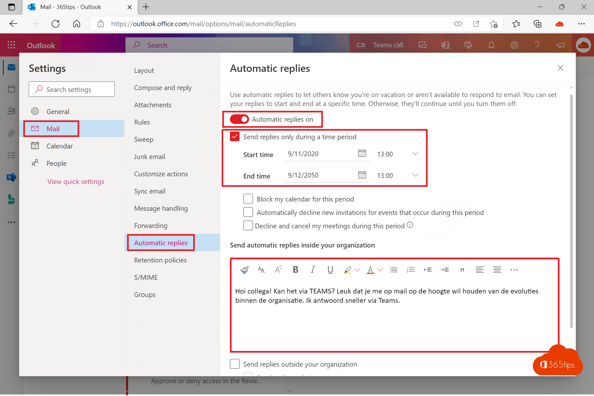Click the settings panel vertical scrollbar
This screenshot has height=396, width=594.
click(571, 211)
